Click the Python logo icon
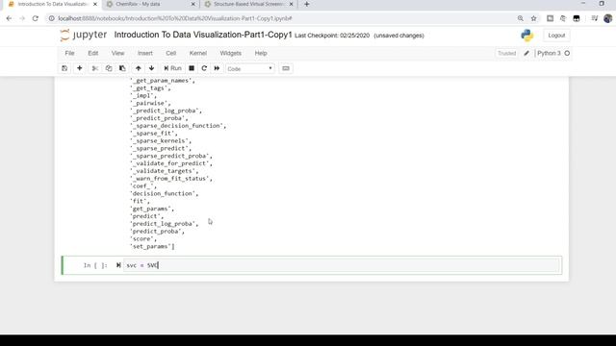The image size is (616, 346). pos(526,36)
